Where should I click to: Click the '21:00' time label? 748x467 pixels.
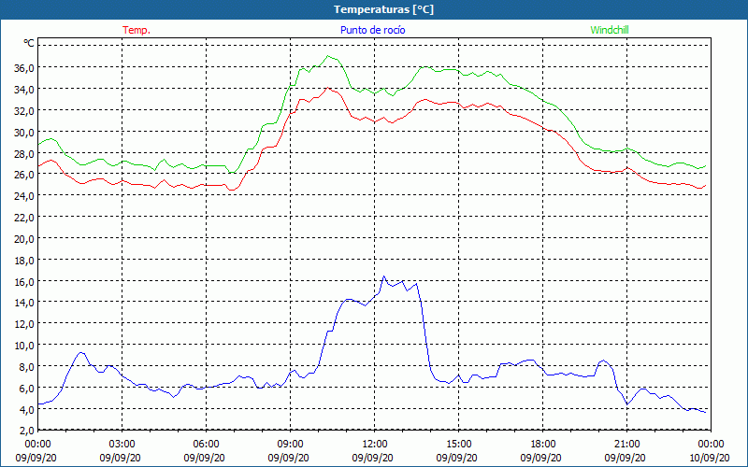[626, 445]
